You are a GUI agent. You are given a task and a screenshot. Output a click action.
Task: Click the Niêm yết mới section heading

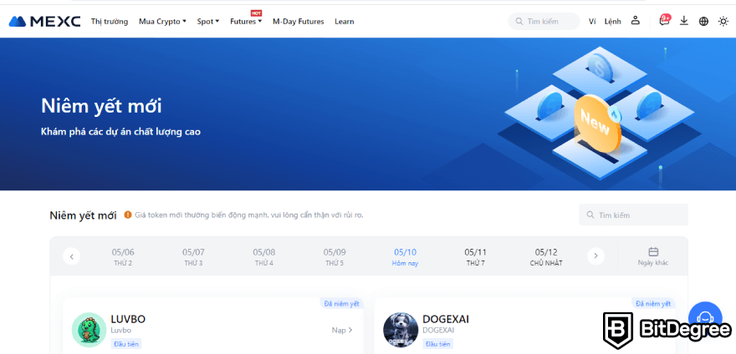[x=83, y=215]
